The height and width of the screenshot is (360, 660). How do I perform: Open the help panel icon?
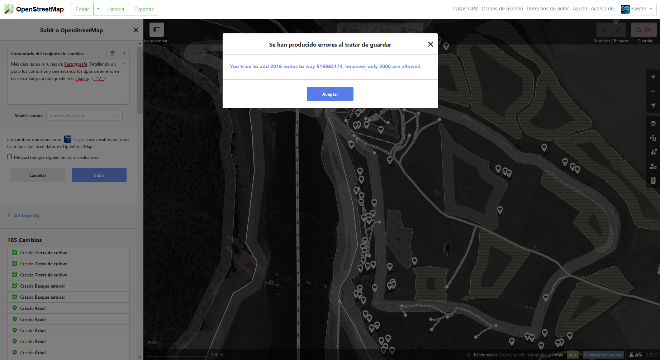[x=653, y=181]
